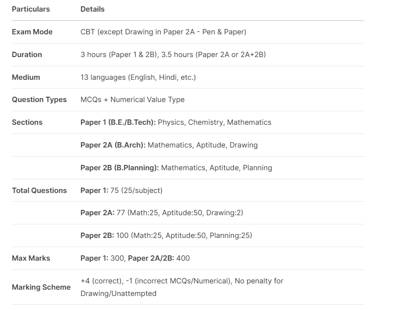This screenshot has width=394, height=310.
Task: Select the Duration row label
Action: point(27,55)
